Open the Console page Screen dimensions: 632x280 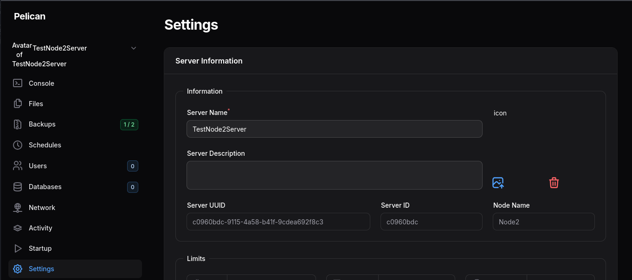pyautogui.click(x=75, y=83)
